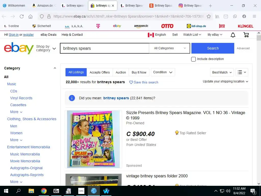The height and width of the screenshot is (196, 261).
Task: Open the Firefox hamburger menu
Action: [254, 16]
